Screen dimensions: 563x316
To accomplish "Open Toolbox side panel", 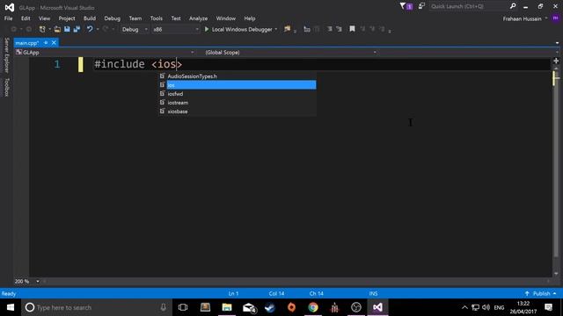I will [6, 88].
